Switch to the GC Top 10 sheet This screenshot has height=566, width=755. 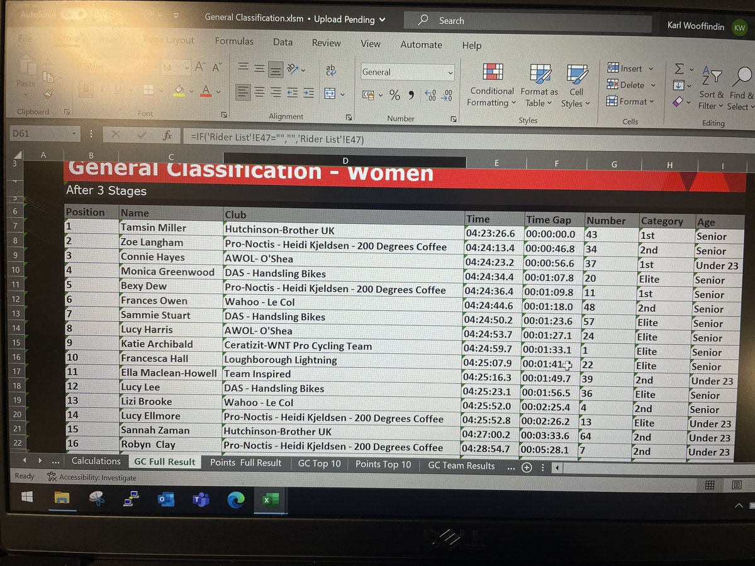(x=319, y=464)
